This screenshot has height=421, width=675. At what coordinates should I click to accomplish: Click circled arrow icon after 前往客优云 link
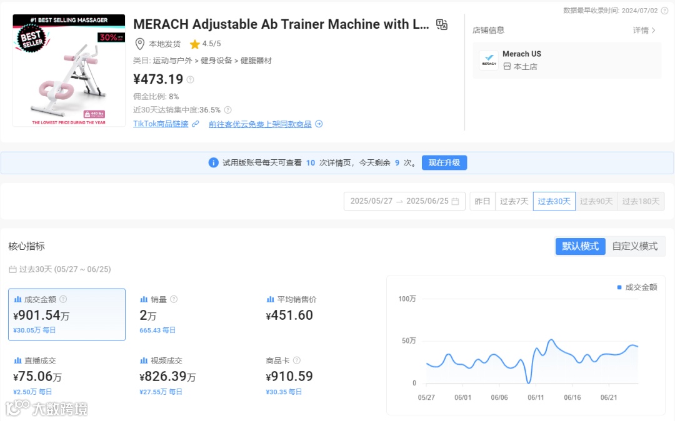[319, 124]
